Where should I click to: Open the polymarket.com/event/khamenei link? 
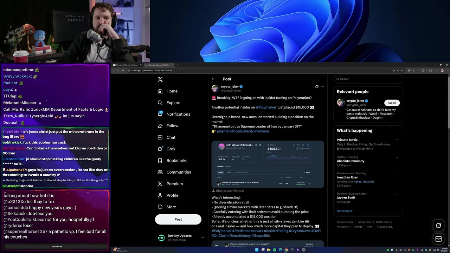click(x=244, y=131)
